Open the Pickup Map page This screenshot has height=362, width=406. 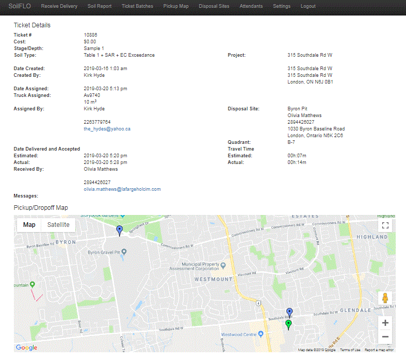(176, 6)
